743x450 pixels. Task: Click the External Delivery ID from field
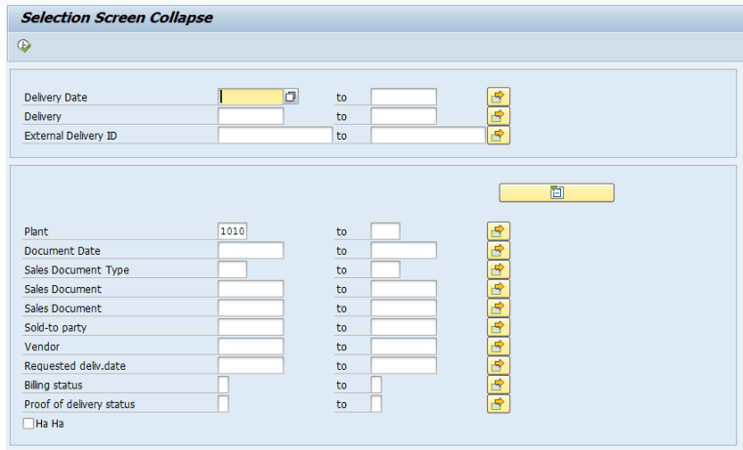tap(275, 136)
